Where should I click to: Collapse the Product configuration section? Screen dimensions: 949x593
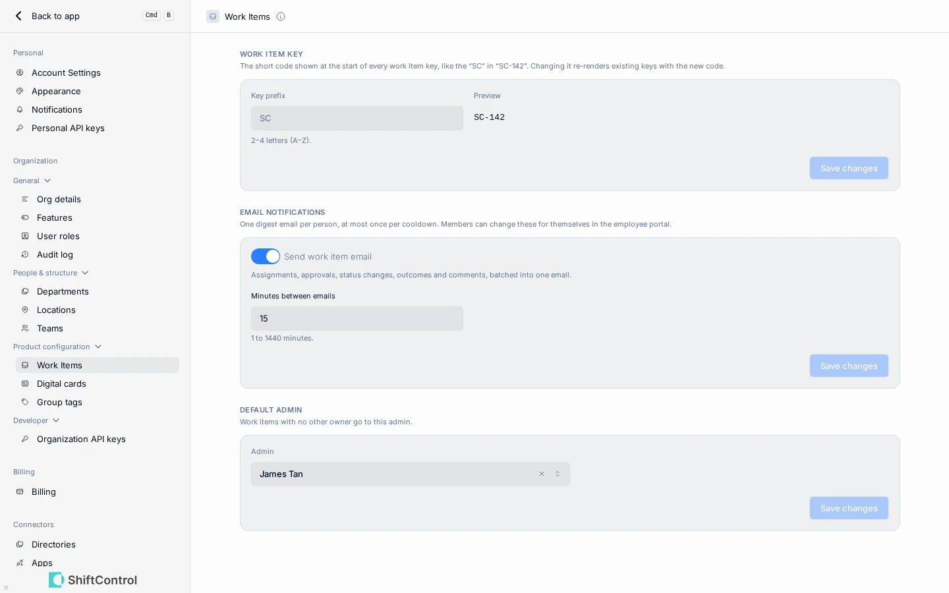point(98,347)
